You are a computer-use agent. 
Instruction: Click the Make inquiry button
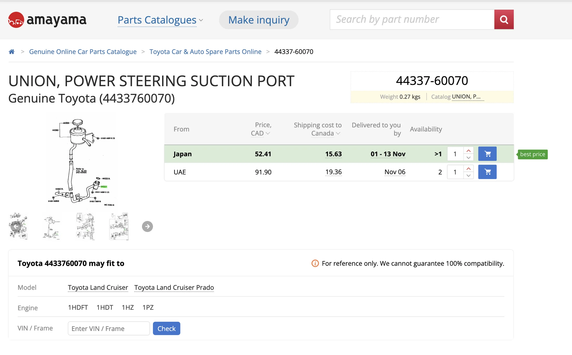[259, 20]
